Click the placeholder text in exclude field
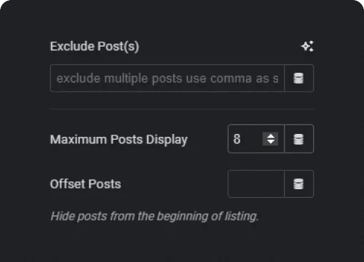Viewport: 364px width, 262px height. (167, 79)
